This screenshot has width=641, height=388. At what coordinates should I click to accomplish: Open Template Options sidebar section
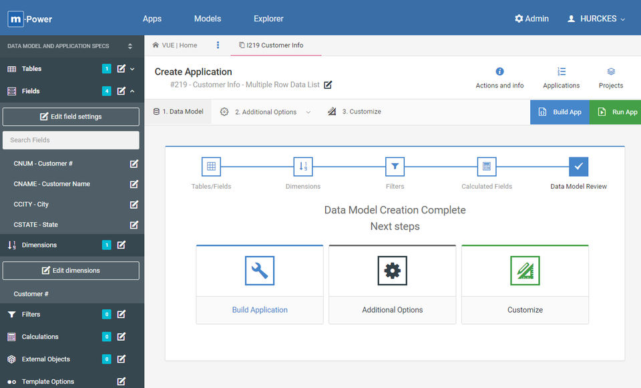[x=48, y=381]
